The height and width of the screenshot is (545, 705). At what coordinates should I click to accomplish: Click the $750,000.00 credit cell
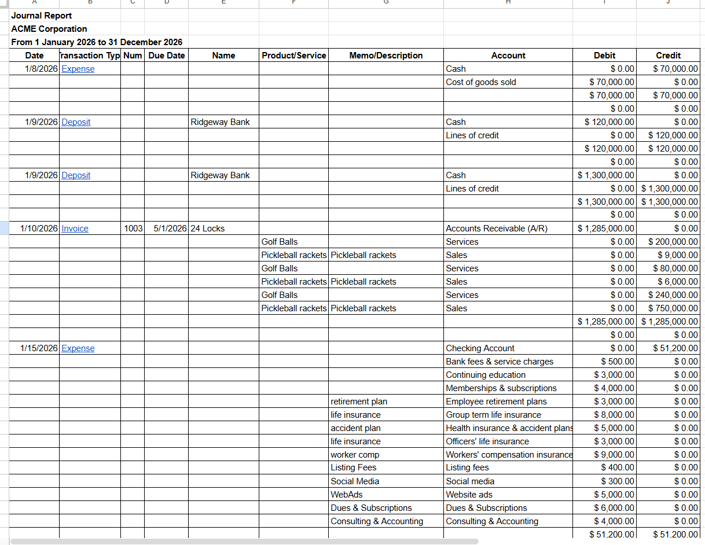[668, 308]
